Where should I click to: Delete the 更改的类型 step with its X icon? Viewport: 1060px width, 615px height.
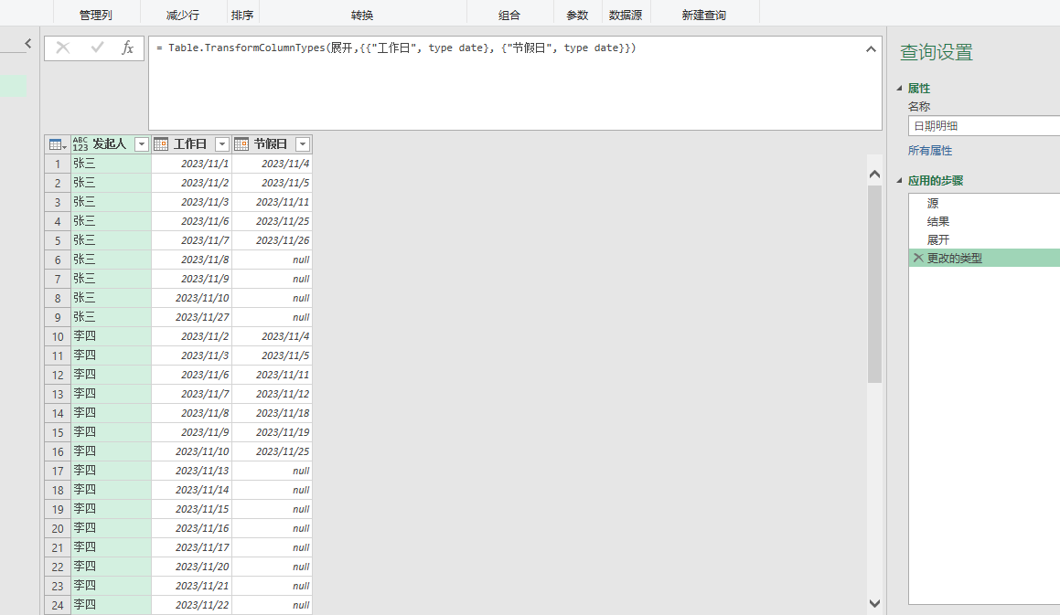tap(918, 257)
